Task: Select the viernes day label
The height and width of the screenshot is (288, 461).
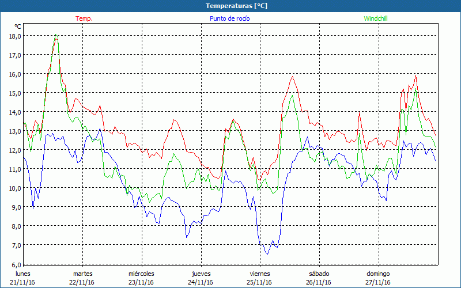Action: click(260, 273)
